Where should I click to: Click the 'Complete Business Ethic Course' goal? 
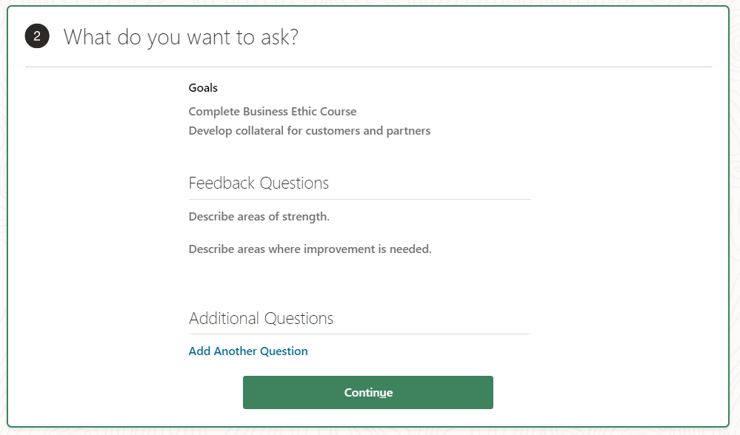point(272,111)
